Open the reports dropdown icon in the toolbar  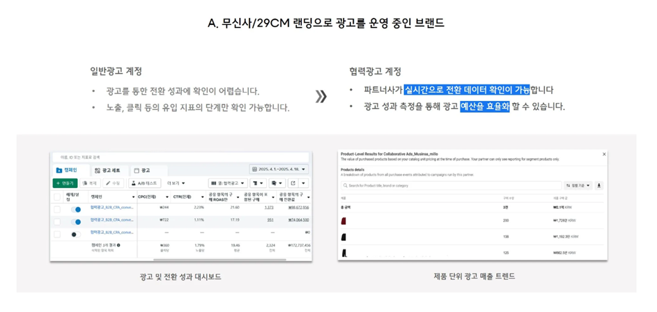click(x=276, y=183)
